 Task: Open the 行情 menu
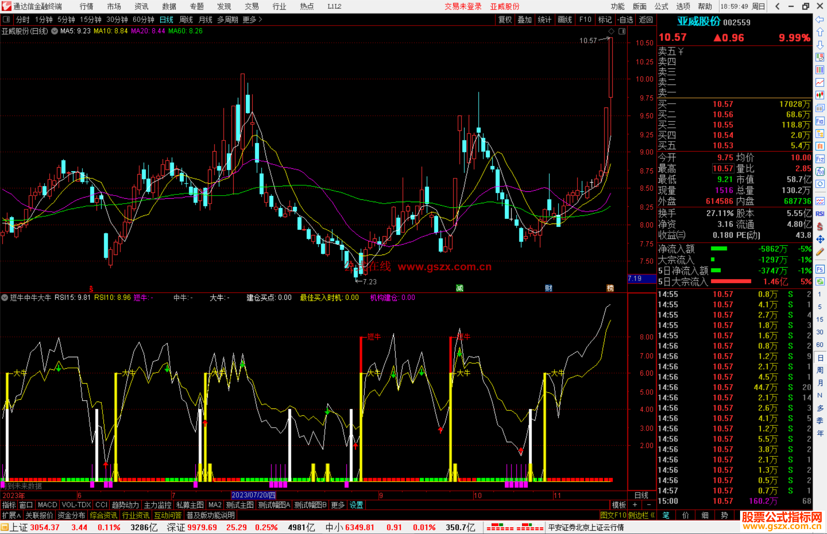point(86,7)
